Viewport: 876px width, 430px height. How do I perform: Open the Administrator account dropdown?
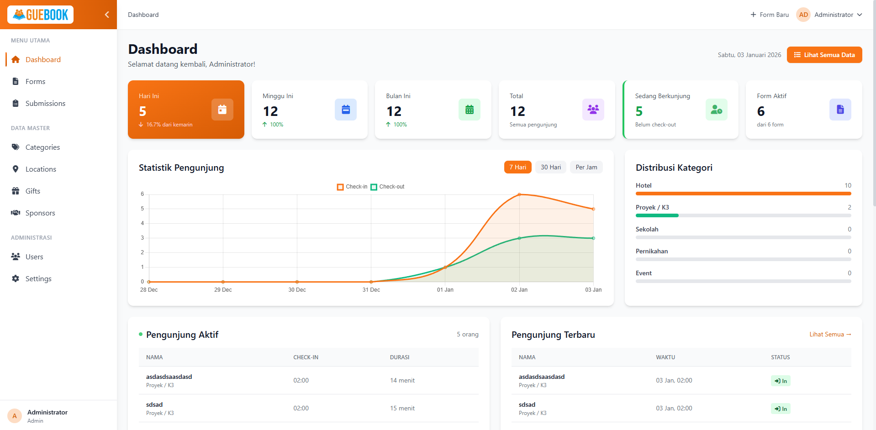[x=829, y=15]
